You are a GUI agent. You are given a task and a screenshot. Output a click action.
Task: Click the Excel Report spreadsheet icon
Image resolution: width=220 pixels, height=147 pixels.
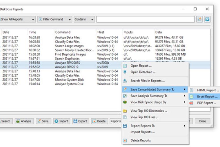(x=191, y=97)
